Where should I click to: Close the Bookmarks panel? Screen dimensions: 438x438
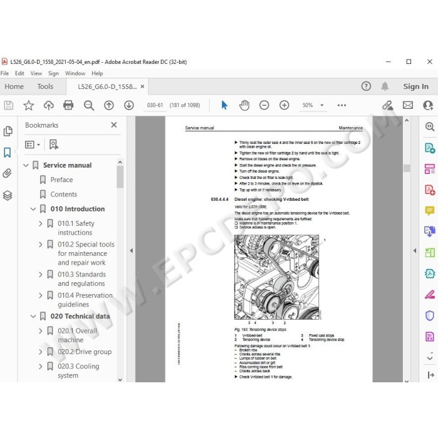point(114,125)
